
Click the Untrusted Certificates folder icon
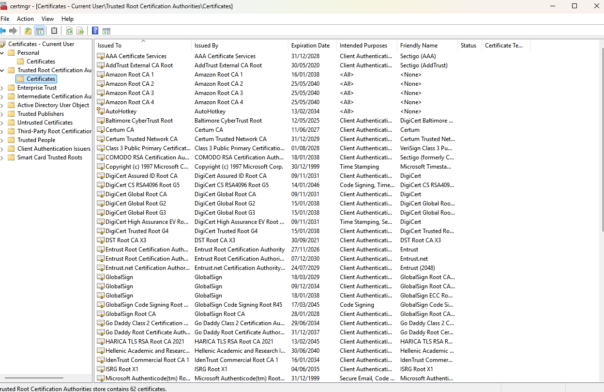11,123
